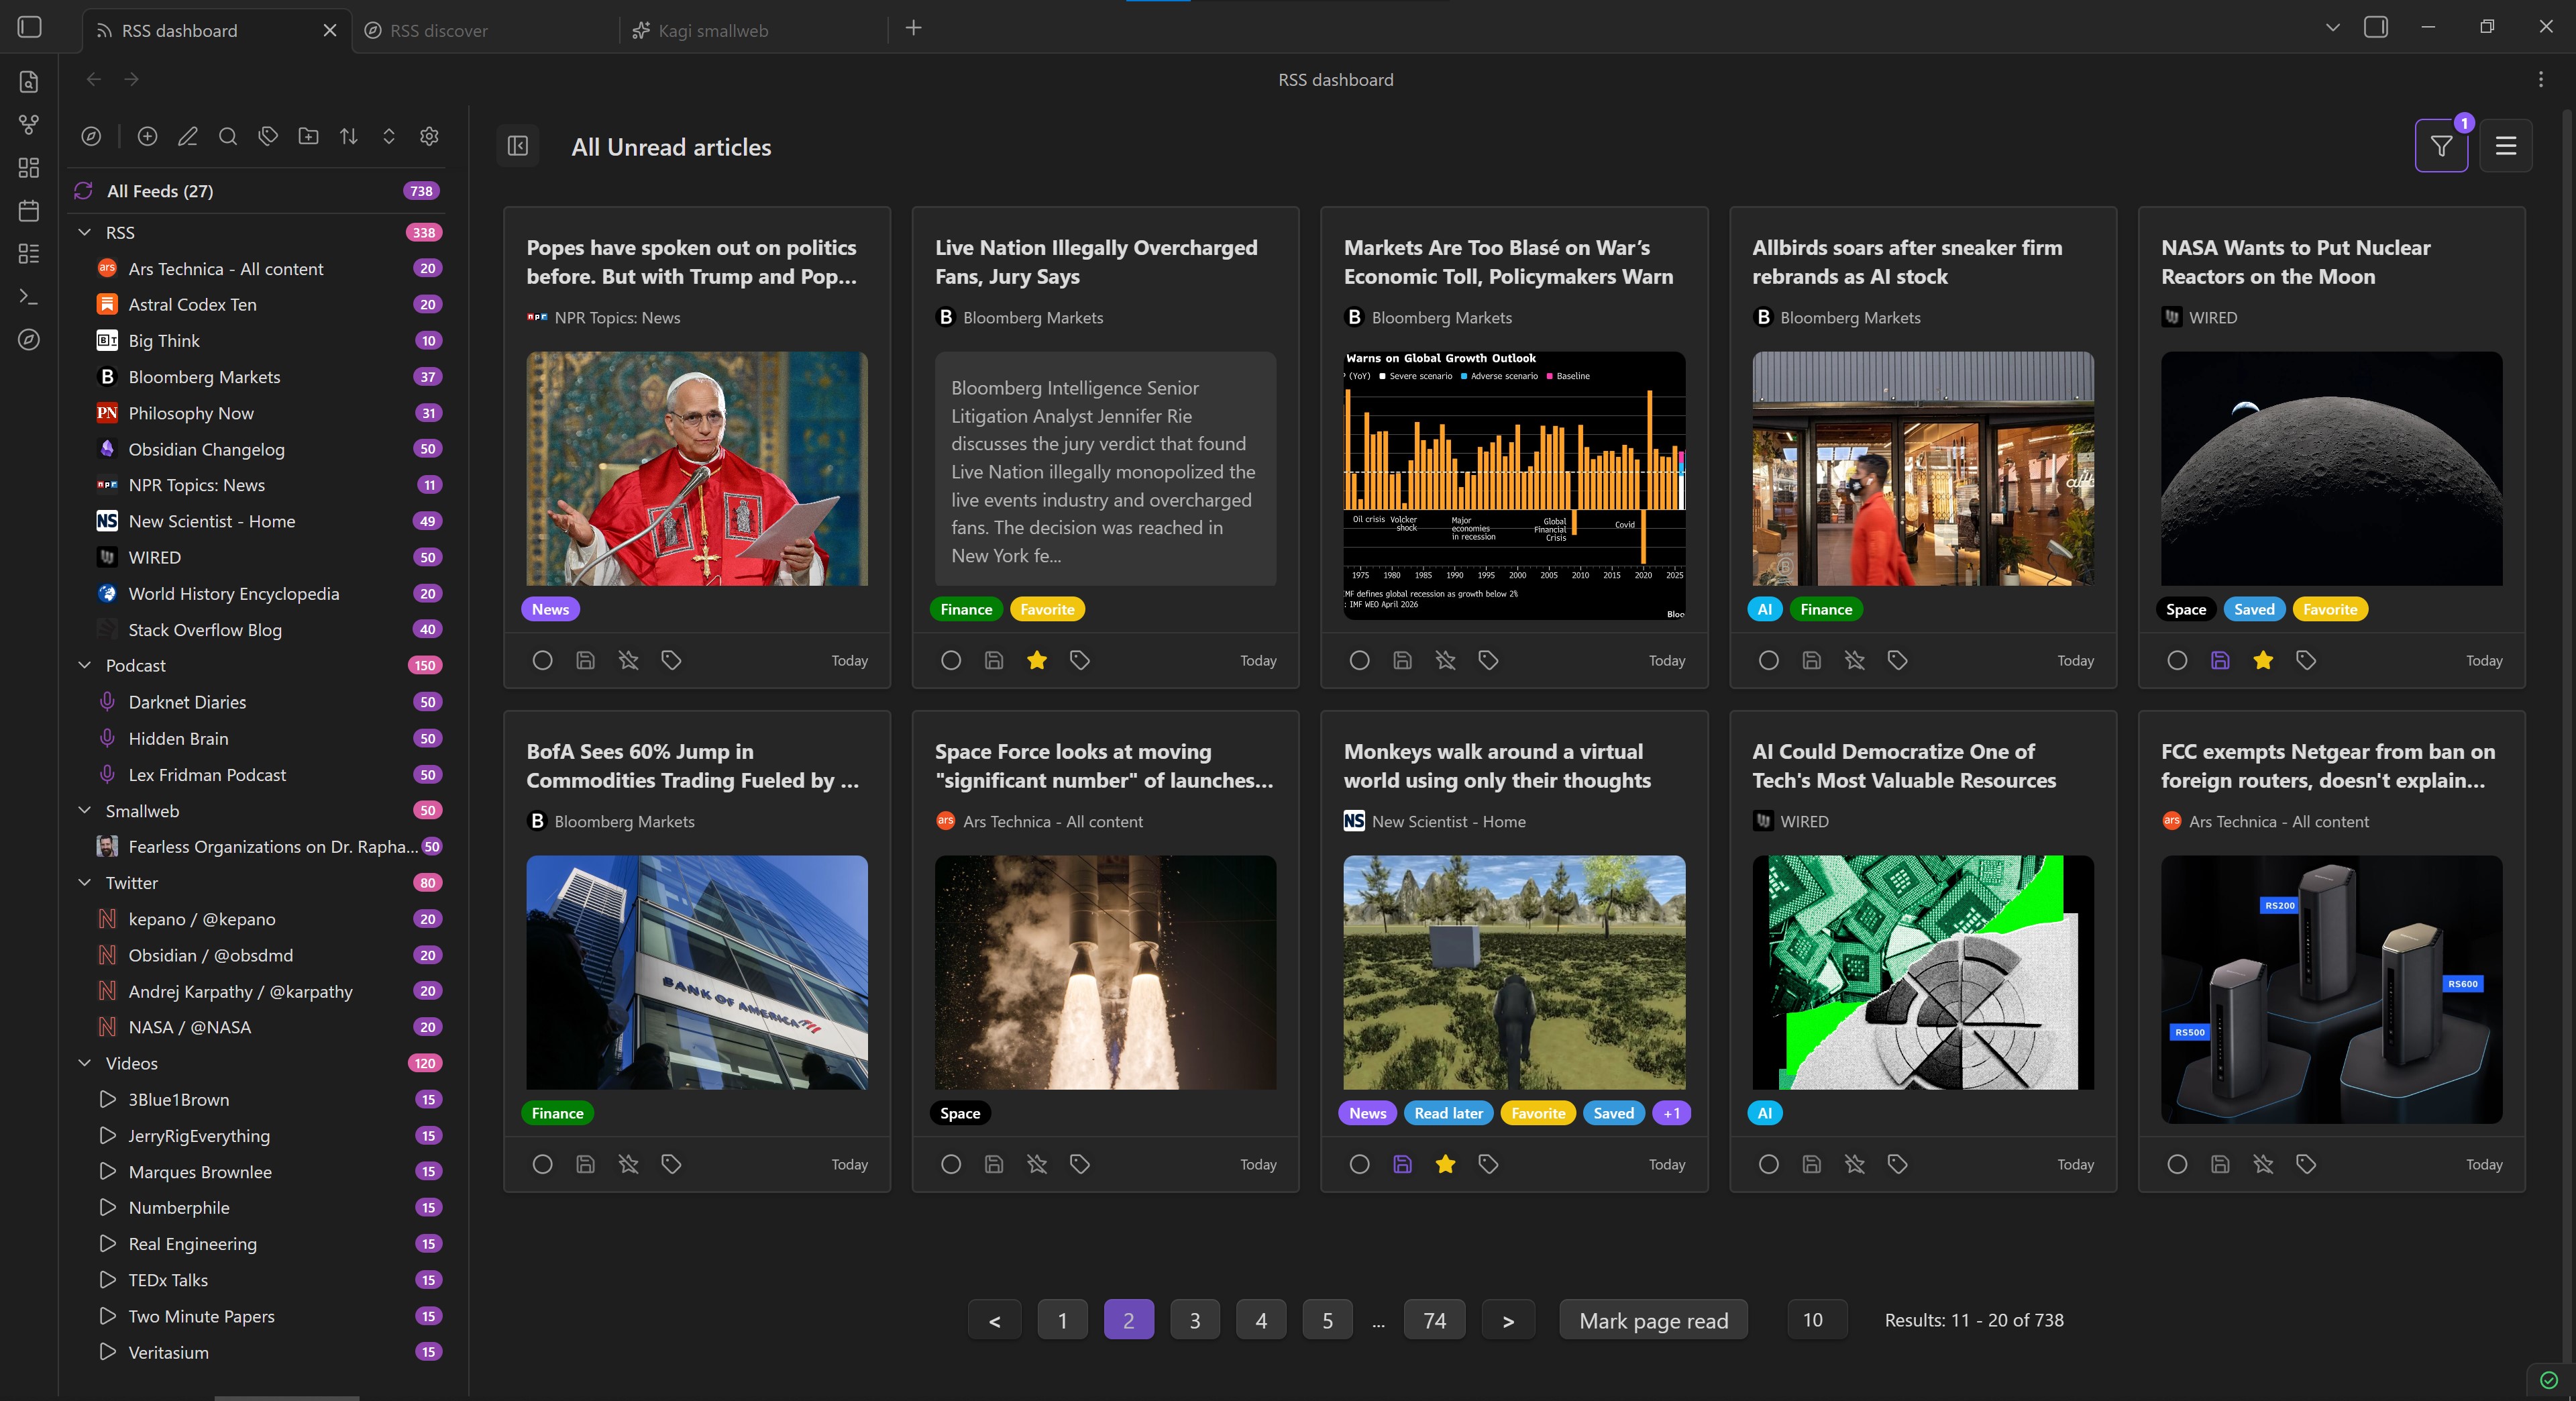
Task: Collapse the Podcast folder
Action: (85, 665)
